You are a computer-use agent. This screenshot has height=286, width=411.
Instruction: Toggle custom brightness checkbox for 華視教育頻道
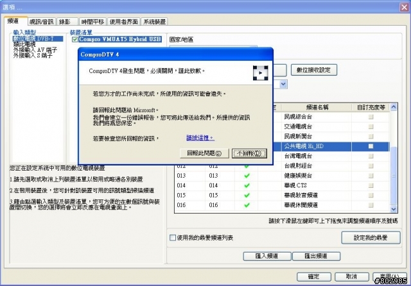coord(371,195)
